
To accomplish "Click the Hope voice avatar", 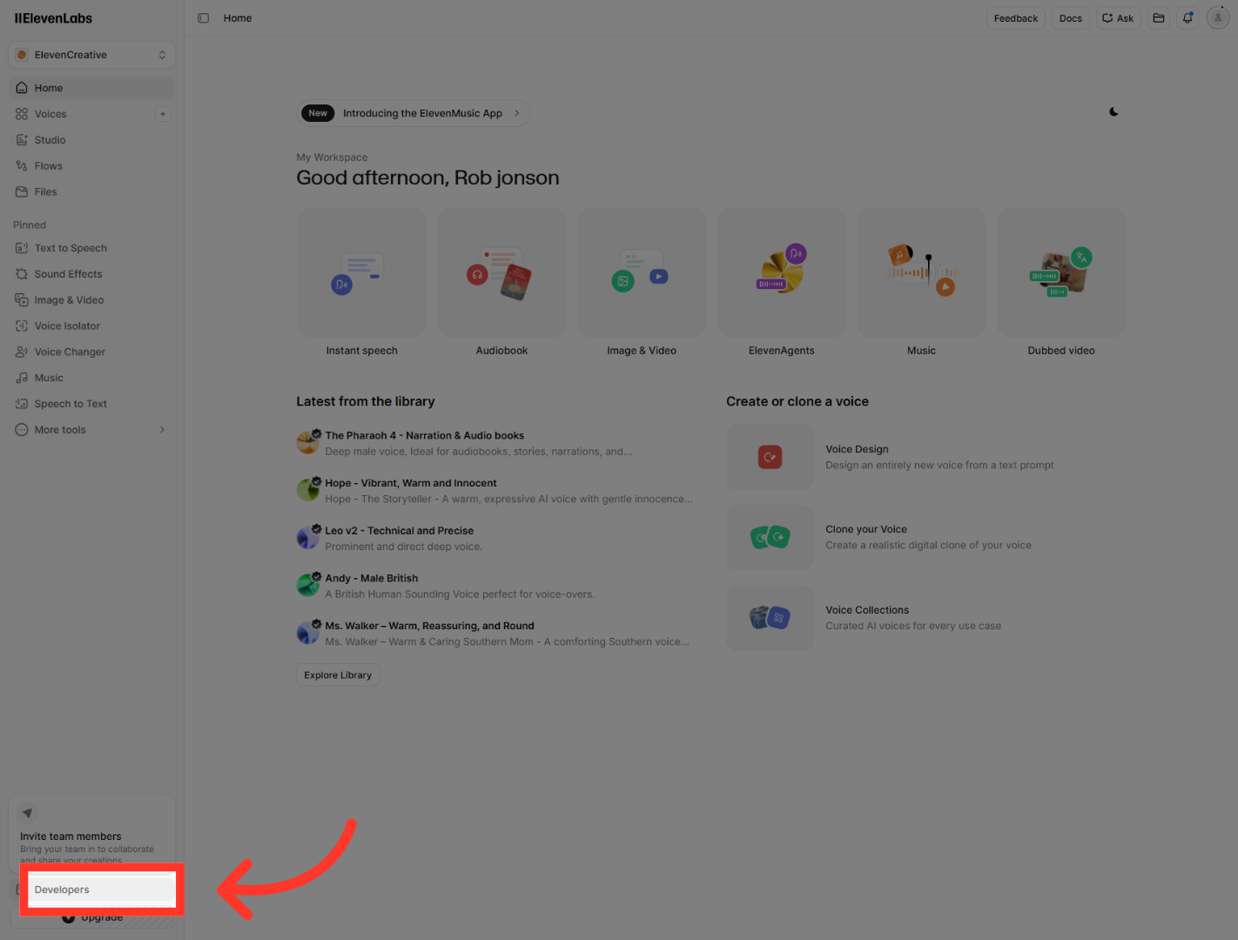I will pyautogui.click(x=308, y=490).
